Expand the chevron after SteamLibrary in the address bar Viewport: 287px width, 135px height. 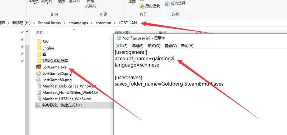coord(65,23)
